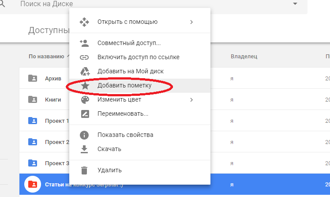Viewport: 330px width, 197px height.
Task: Click the red folder icon in selected row
Action: click(x=33, y=184)
